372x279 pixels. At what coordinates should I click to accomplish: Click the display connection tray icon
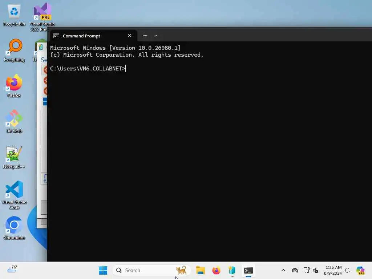pyautogui.click(x=306, y=270)
